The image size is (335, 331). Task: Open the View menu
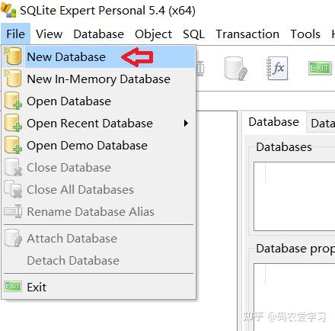(x=49, y=34)
